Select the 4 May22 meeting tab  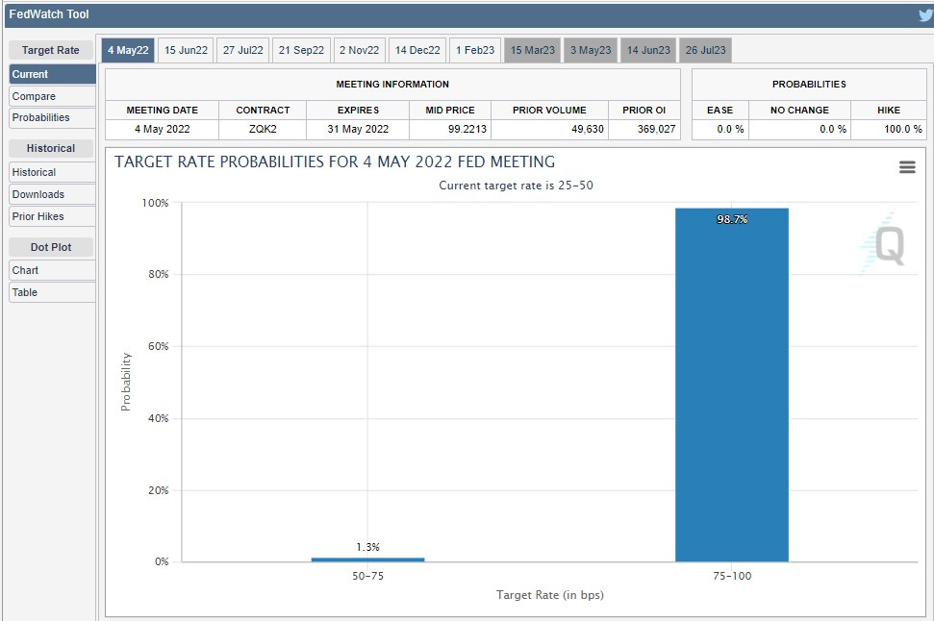click(x=128, y=50)
